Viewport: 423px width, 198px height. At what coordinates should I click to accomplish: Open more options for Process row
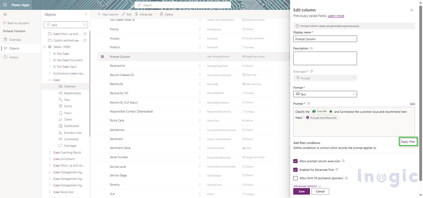coord(200,39)
